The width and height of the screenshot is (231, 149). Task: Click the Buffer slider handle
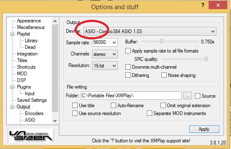click(162, 41)
